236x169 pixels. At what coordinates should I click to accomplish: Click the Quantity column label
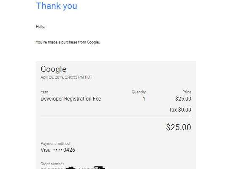tap(138, 92)
